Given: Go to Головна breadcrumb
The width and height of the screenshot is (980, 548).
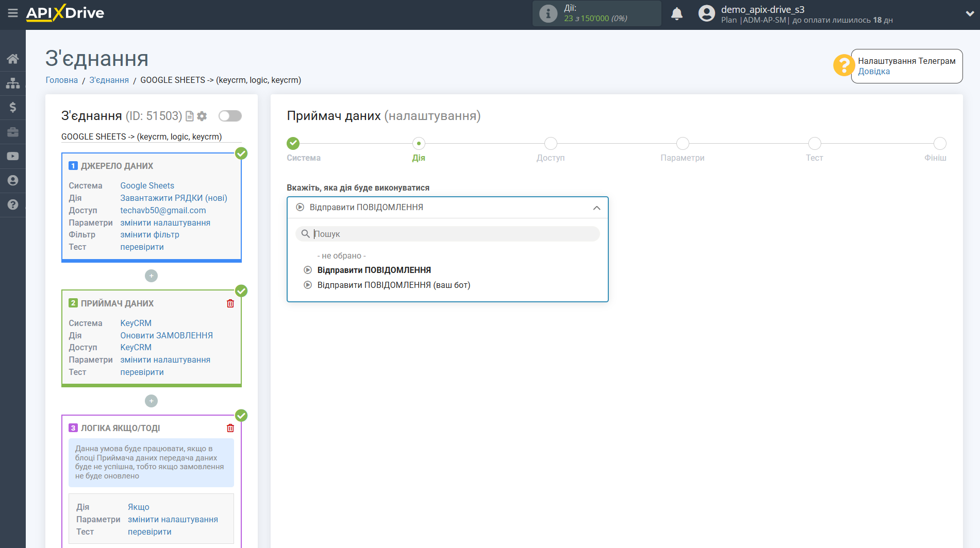Looking at the screenshot, I should click(x=62, y=80).
